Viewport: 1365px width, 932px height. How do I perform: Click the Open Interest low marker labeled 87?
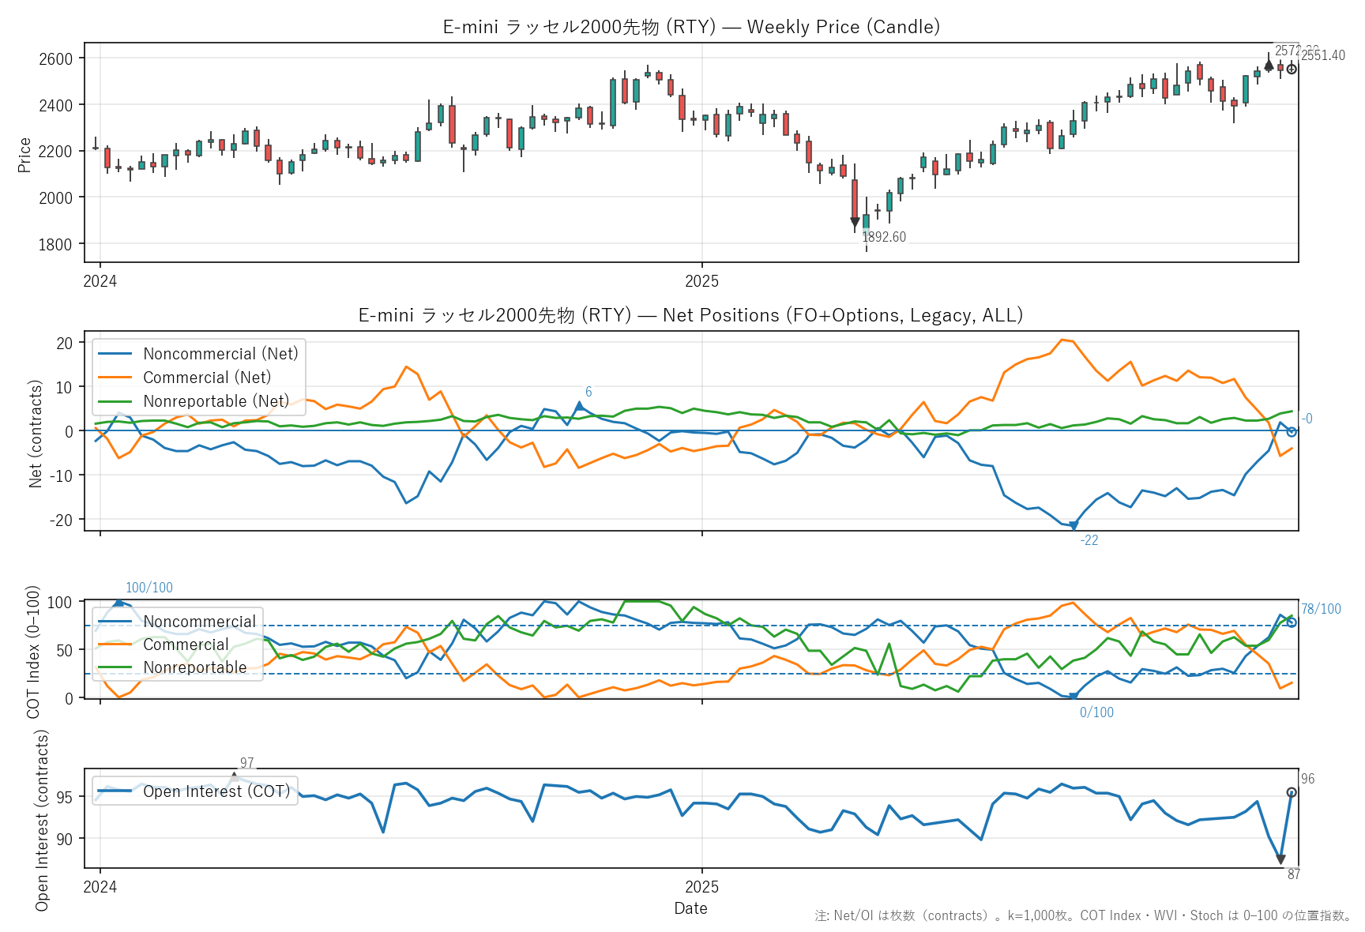point(1280,860)
